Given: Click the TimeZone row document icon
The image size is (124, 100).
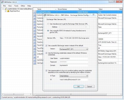Looking at the screenshot, I should [35, 42].
